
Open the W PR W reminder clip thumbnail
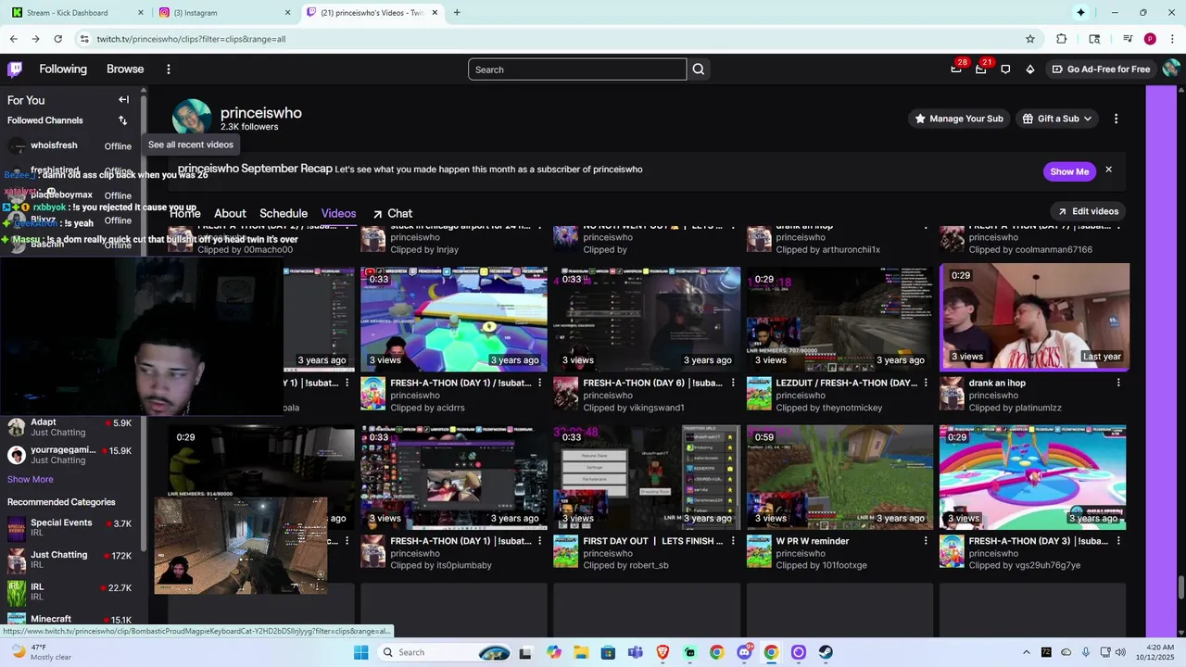pyautogui.click(x=840, y=477)
